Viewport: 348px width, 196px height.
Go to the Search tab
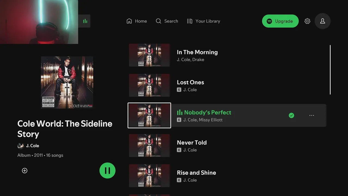click(167, 21)
